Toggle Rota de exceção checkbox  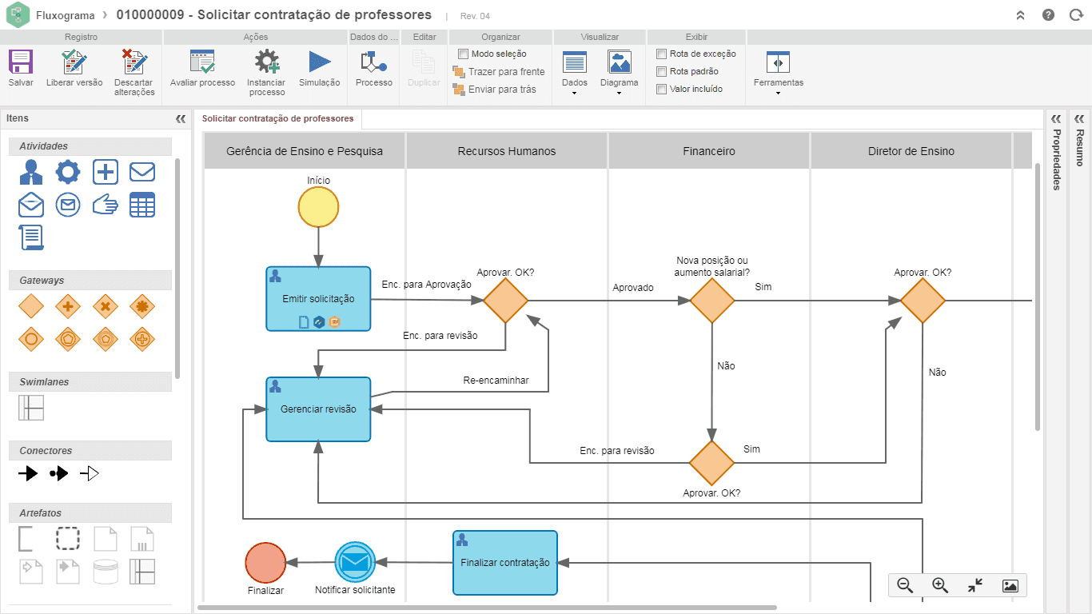[x=661, y=54]
